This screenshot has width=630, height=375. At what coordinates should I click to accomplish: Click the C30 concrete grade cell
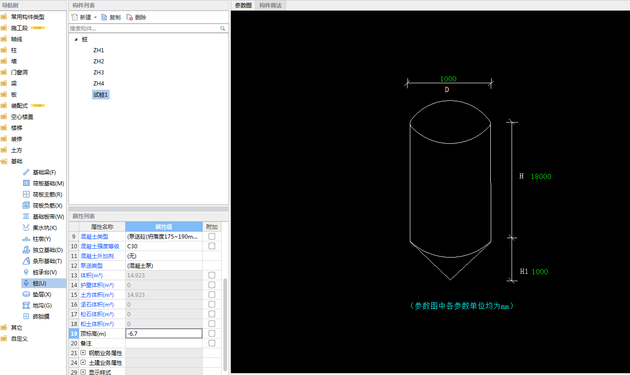tap(164, 246)
